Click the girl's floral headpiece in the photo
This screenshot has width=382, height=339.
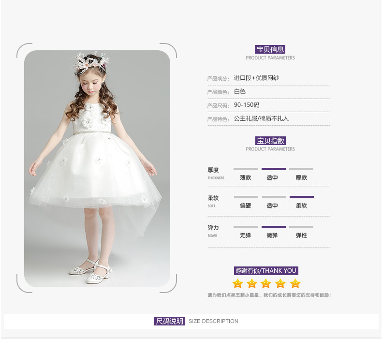click(x=90, y=62)
